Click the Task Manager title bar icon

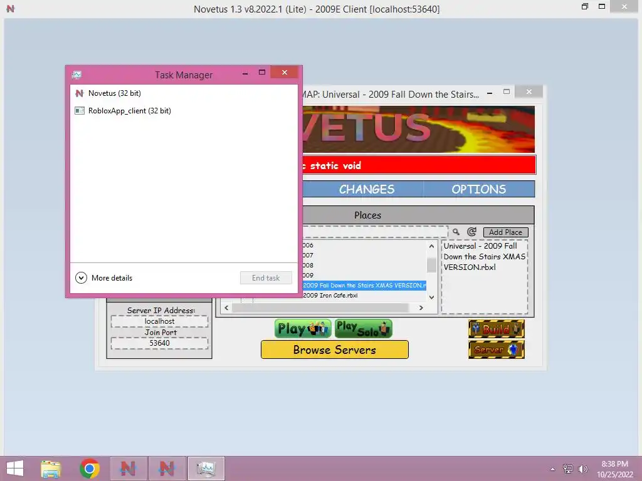pos(76,75)
